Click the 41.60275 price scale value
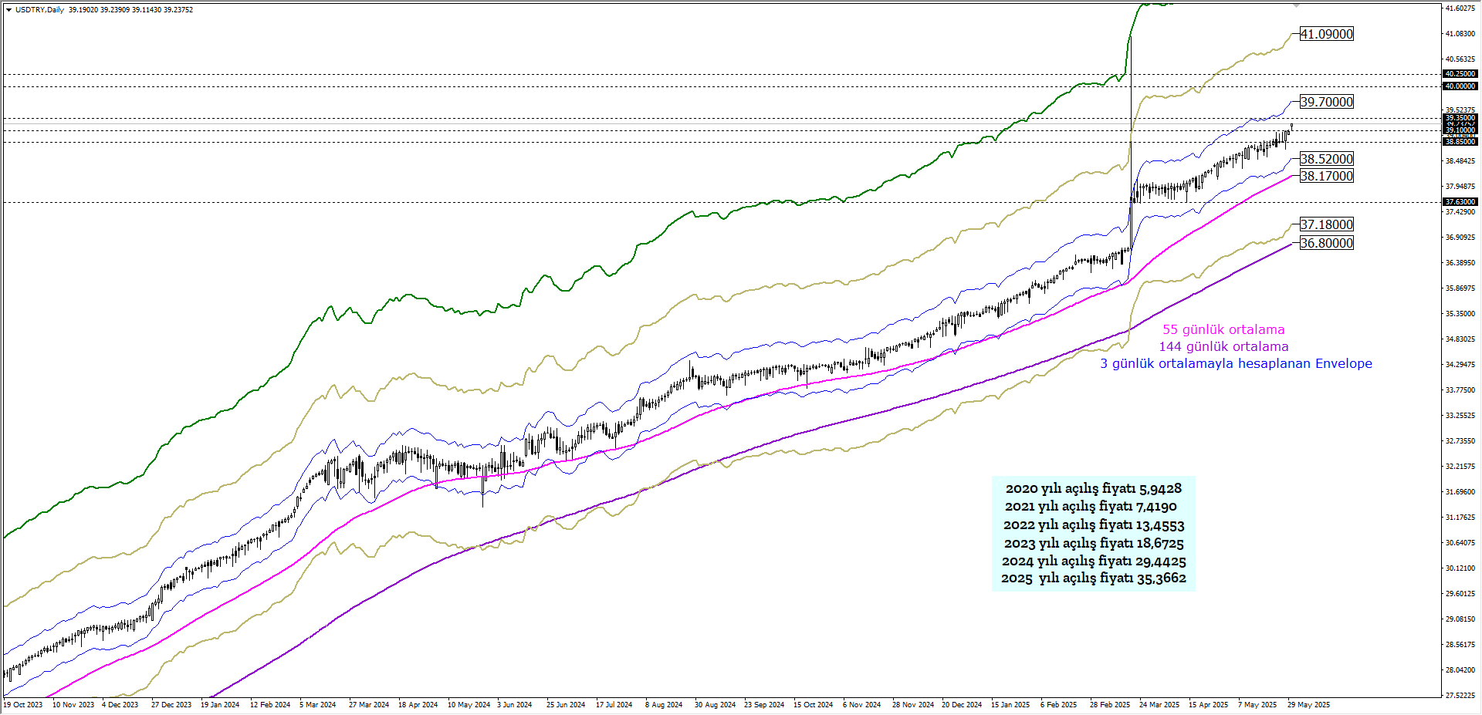Image resolution: width=1482 pixels, height=715 pixels. pos(1460,8)
